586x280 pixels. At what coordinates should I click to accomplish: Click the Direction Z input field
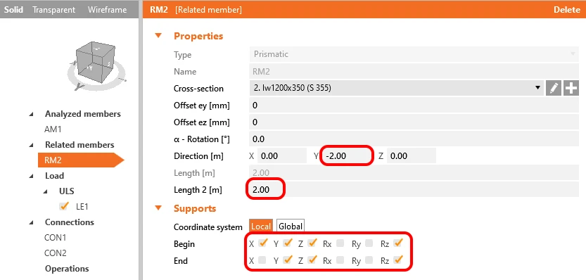tap(411, 156)
